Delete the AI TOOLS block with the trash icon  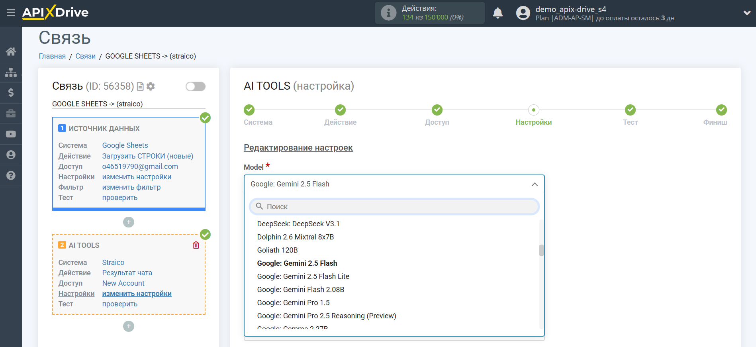[196, 245]
